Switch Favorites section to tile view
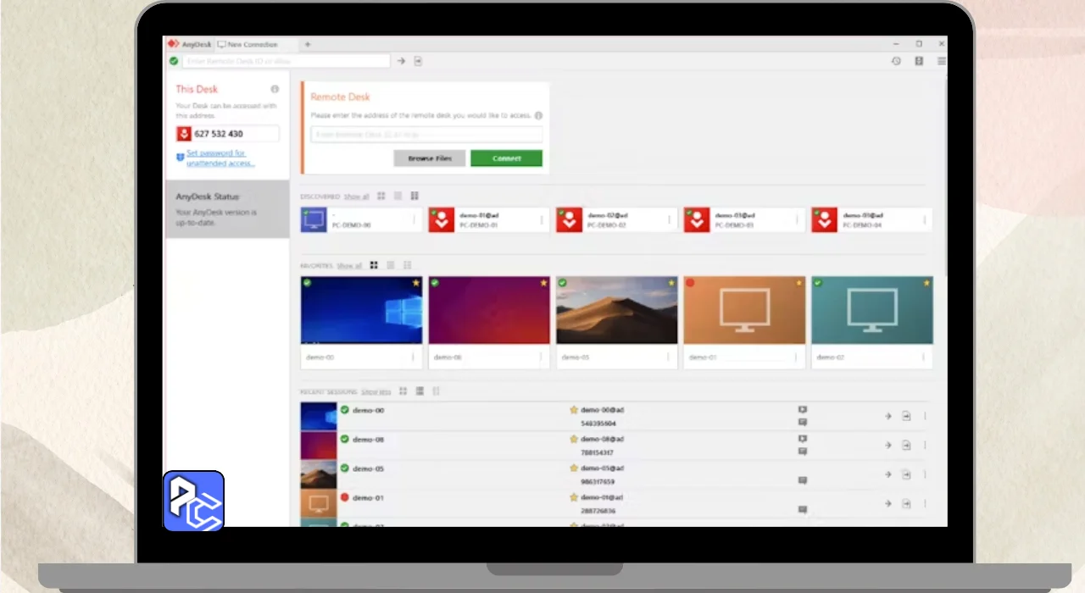 pyautogui.click(x=374, y=265)
